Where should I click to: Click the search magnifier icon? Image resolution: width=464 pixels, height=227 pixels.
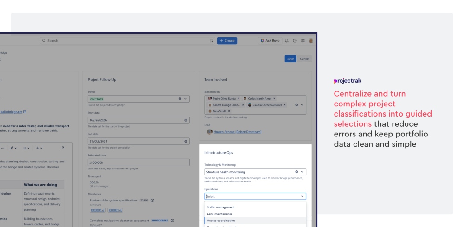click(x=44, y=40)
